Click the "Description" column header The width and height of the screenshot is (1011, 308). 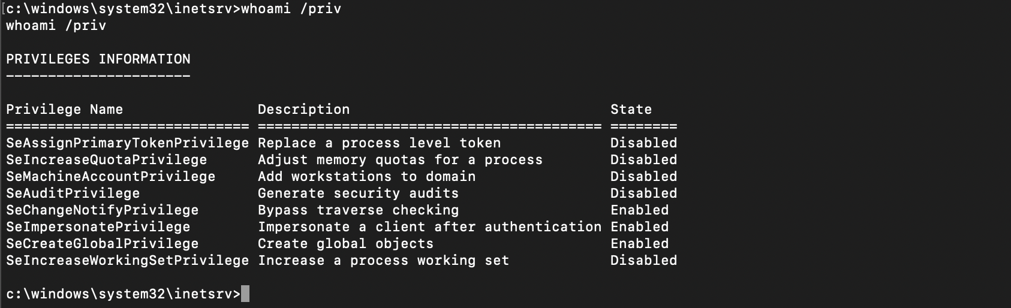303,110
